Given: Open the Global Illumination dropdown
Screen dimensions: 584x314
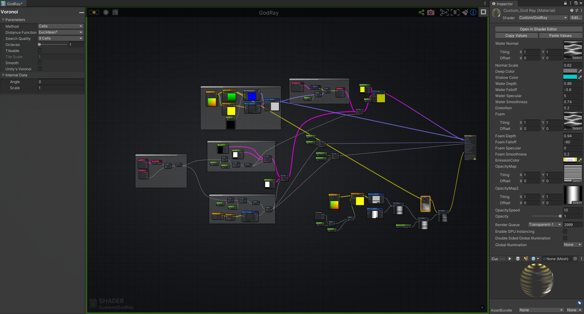Looking at the screenshot, I should pos(573,245).
